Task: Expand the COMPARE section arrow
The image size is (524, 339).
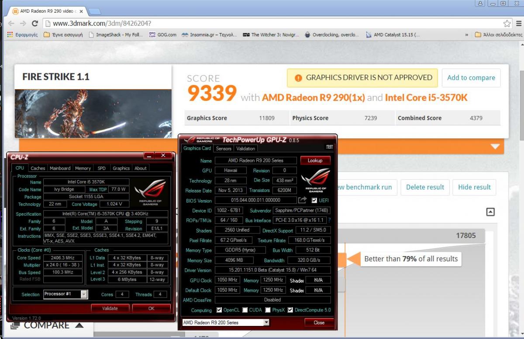Action: pos(79,325)
